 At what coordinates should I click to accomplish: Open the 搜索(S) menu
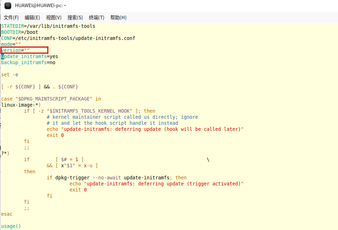(x=75, y=17)
